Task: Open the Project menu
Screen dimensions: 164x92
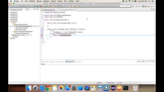Action: point(60,1)
